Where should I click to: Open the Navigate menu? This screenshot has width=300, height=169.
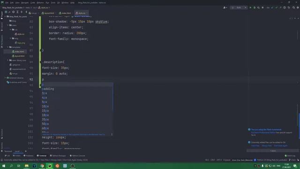point(25,3)
